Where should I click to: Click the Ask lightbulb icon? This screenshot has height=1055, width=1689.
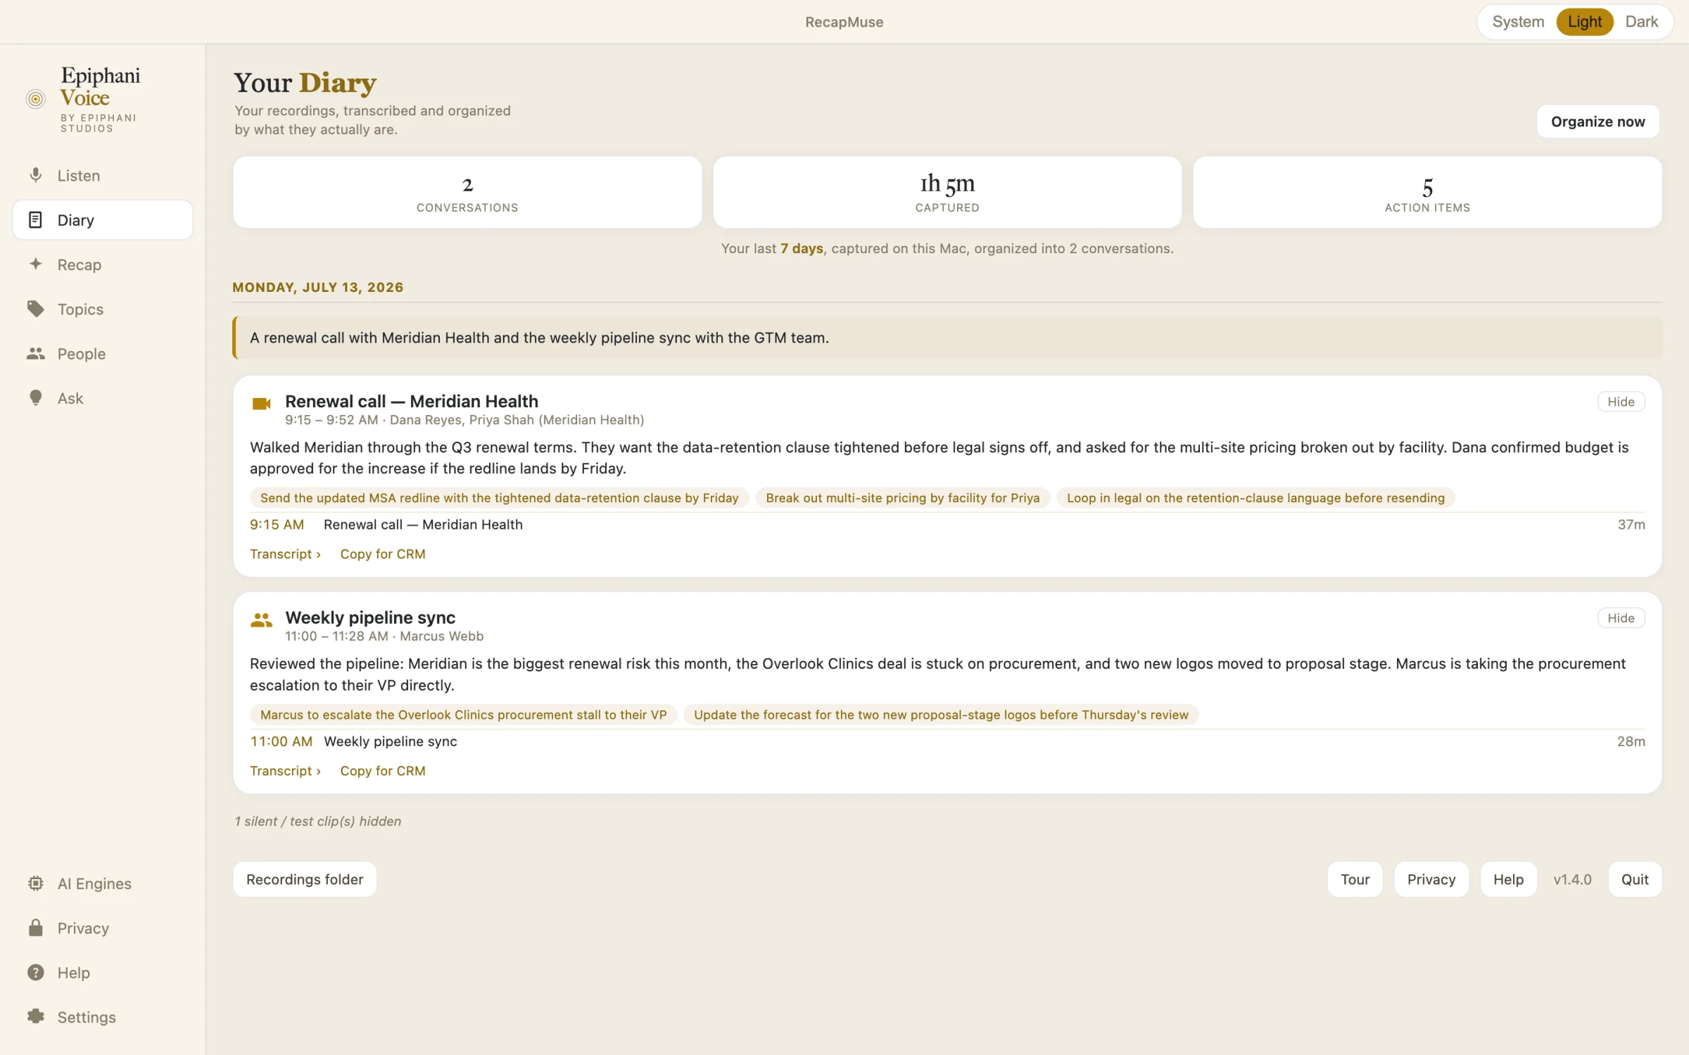pos(35,398)
